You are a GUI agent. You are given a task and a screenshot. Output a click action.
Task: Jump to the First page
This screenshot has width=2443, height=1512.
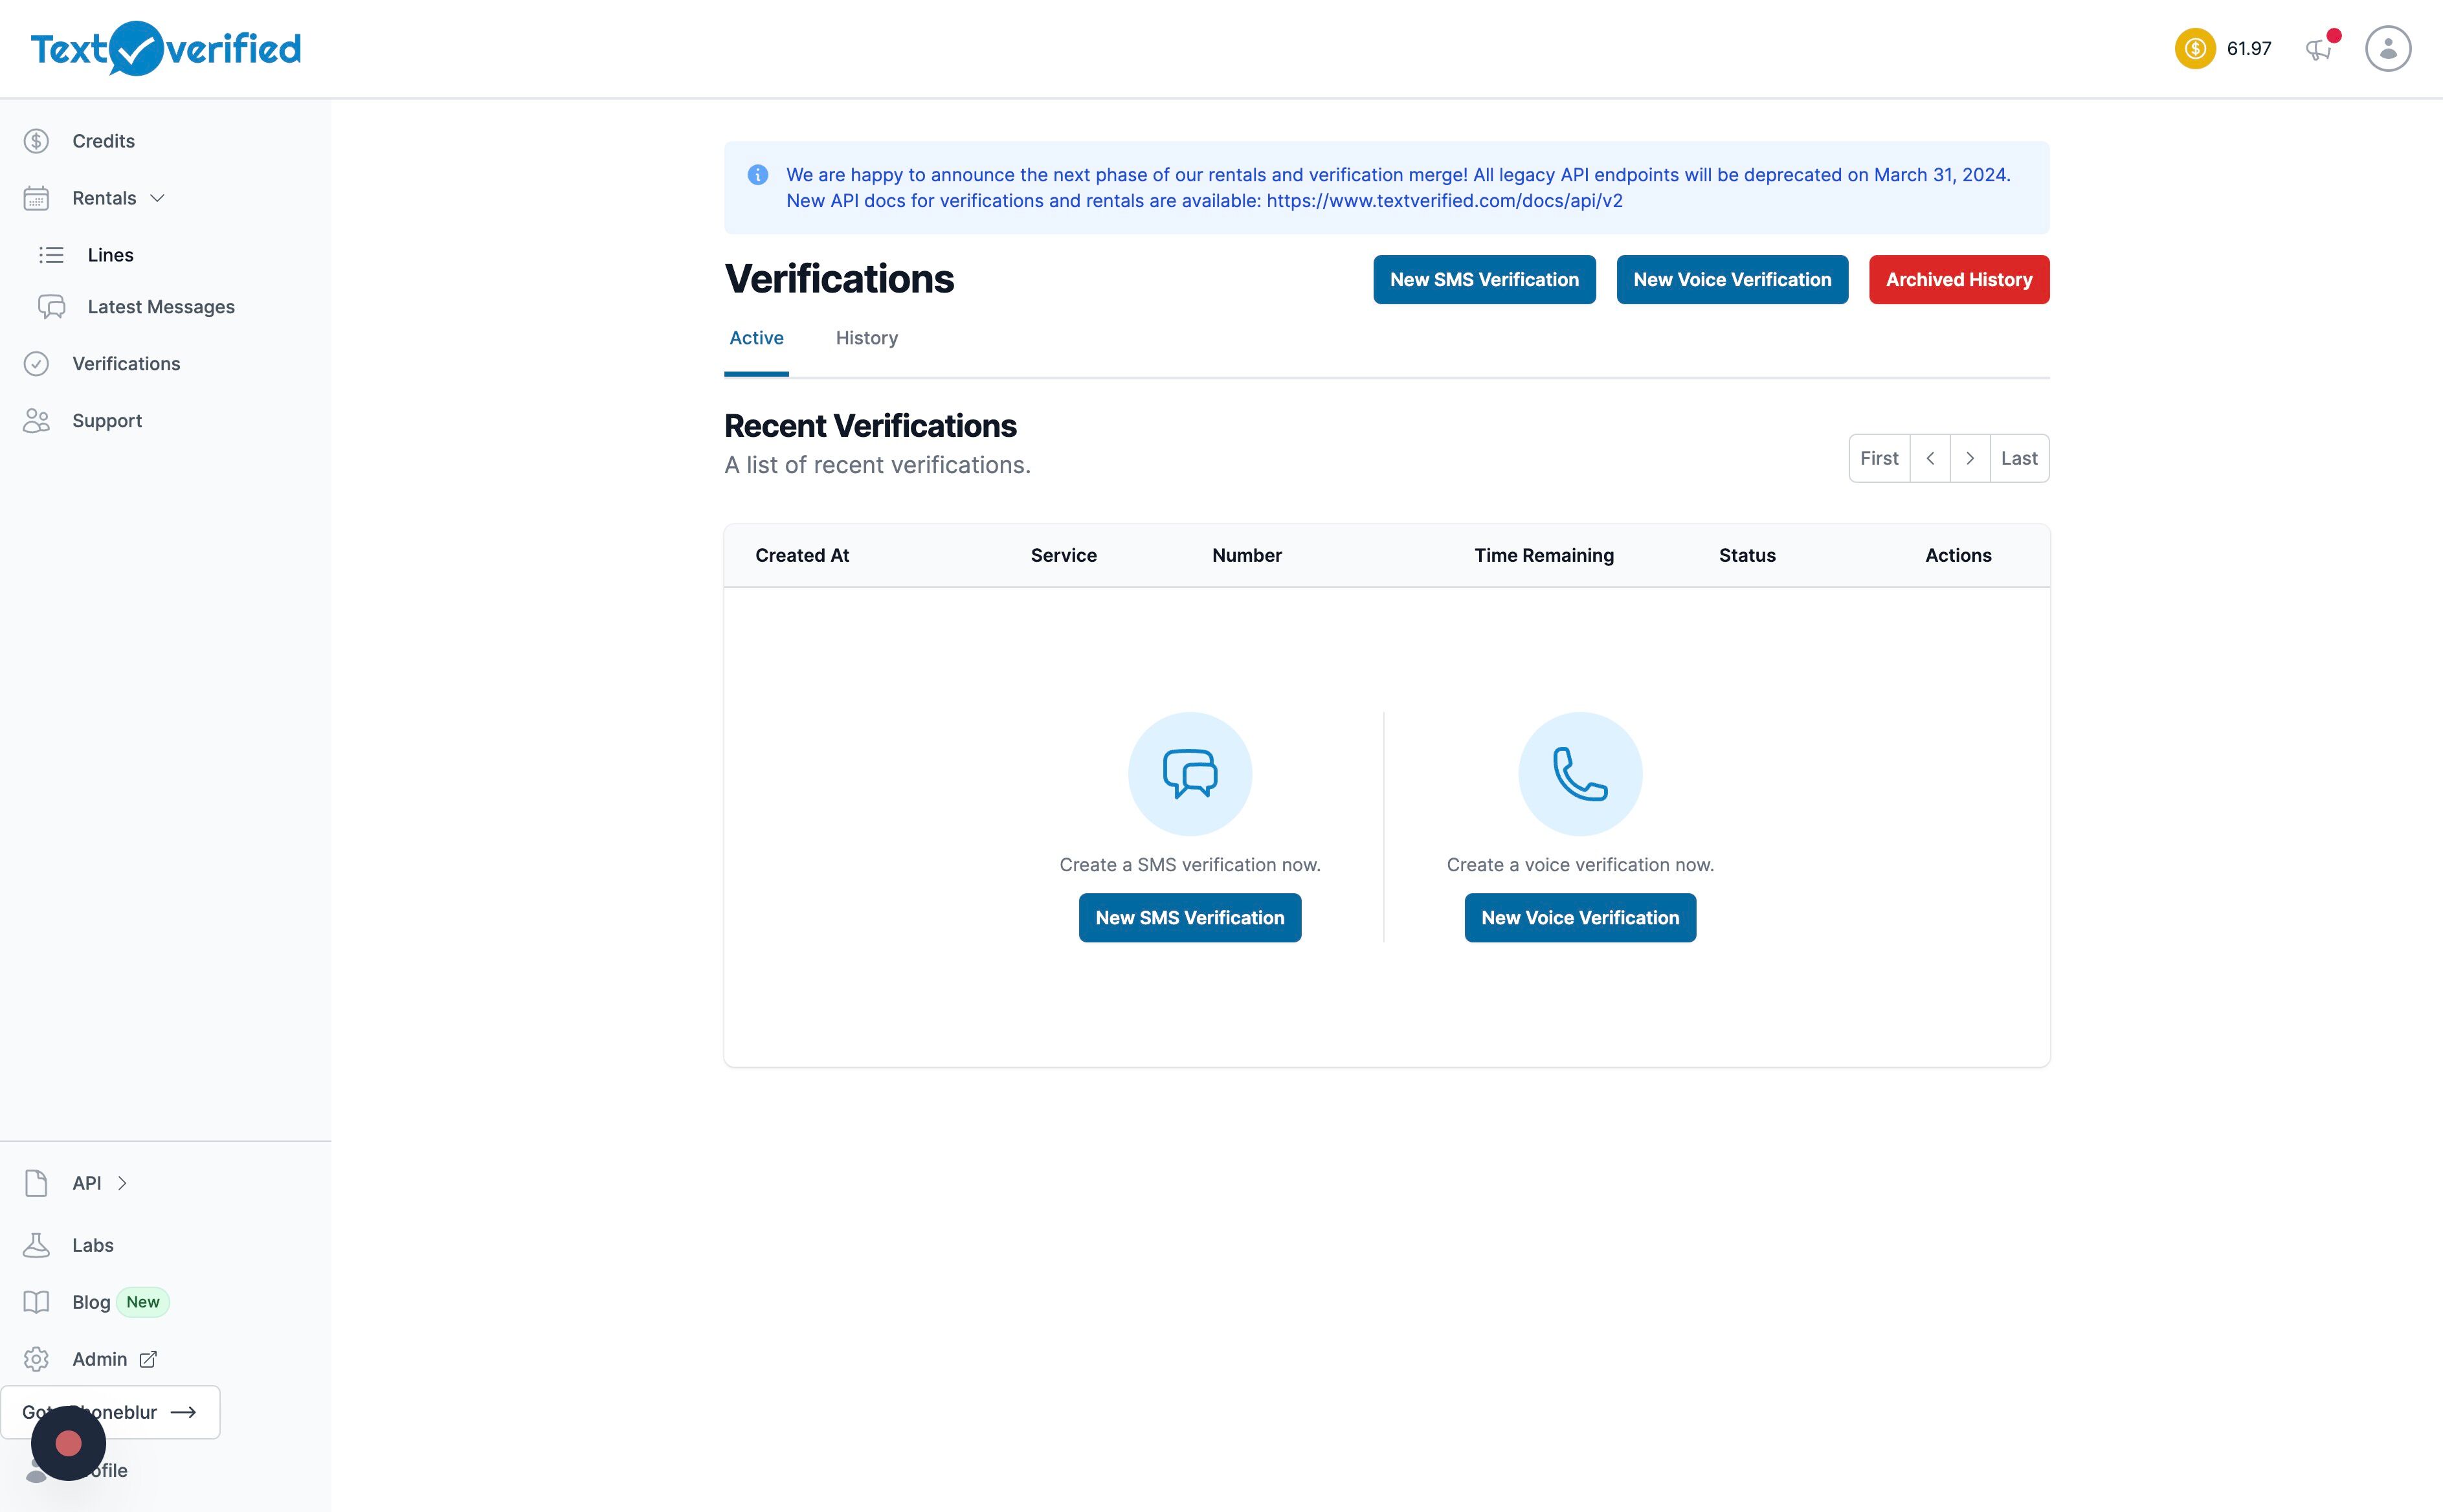click(1879, 458)
